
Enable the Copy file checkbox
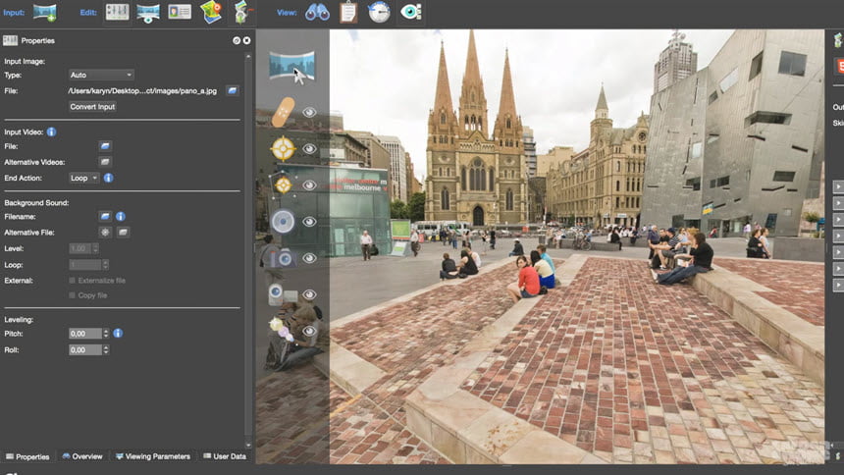pyautogui.click(x=72, y=295)
